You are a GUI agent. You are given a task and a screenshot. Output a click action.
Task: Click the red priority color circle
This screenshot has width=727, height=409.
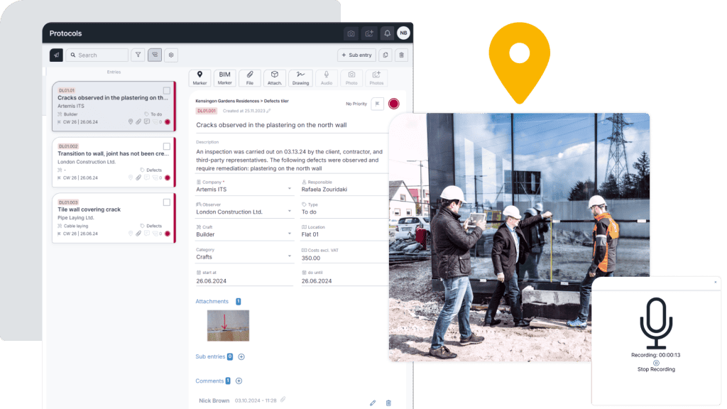click(x=395, y=104)
